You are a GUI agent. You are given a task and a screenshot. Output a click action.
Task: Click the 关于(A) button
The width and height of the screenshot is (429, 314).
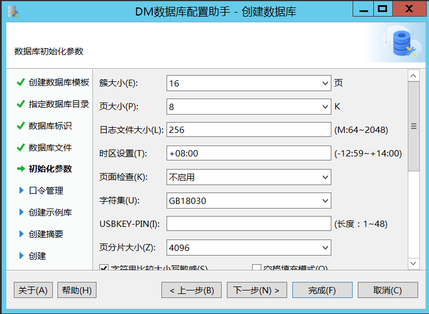pos(33,290)
